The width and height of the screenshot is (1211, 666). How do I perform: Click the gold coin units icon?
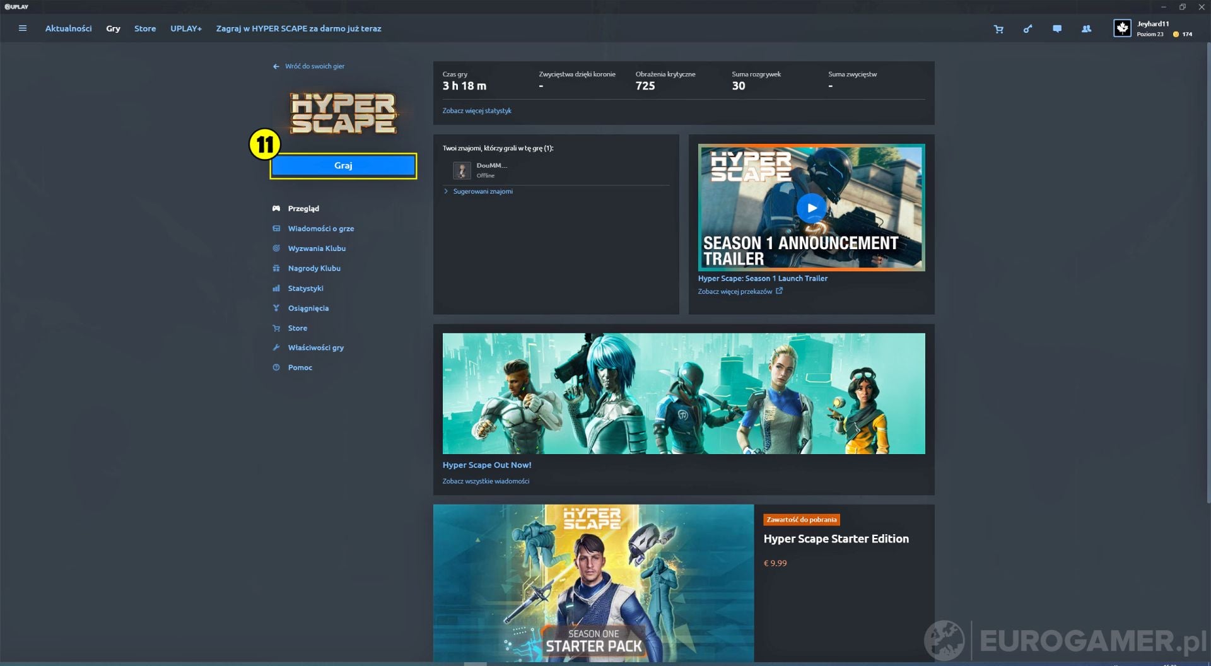click(1176, 34)
